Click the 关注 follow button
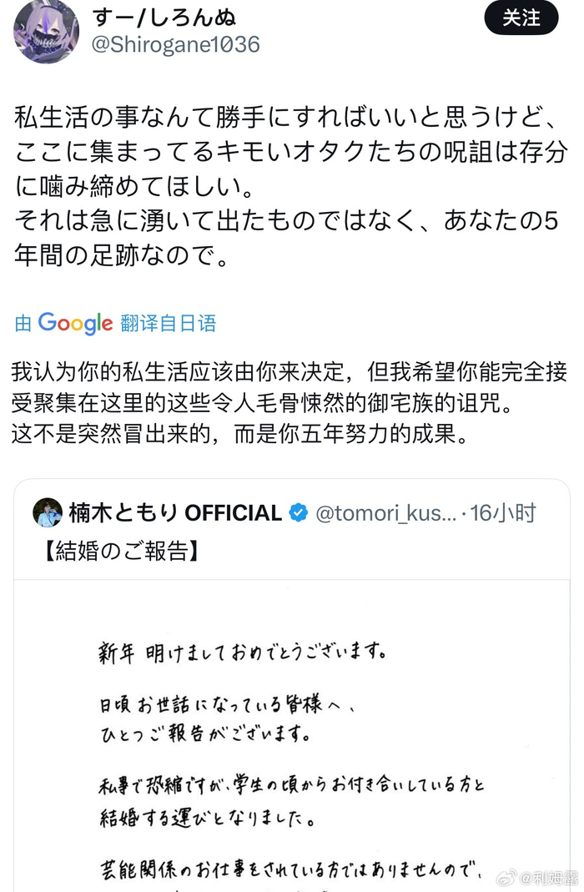 pos(521,18)
